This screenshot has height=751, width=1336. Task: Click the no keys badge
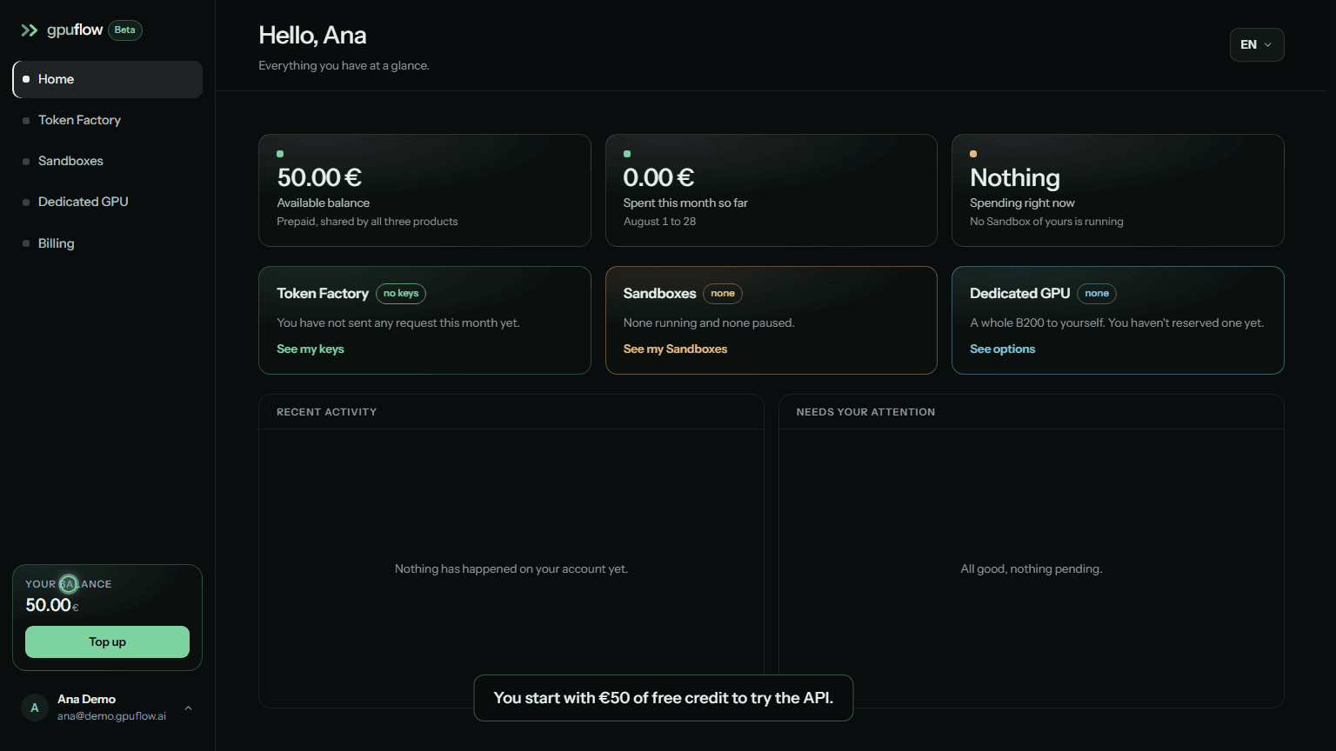coord(401,294)
